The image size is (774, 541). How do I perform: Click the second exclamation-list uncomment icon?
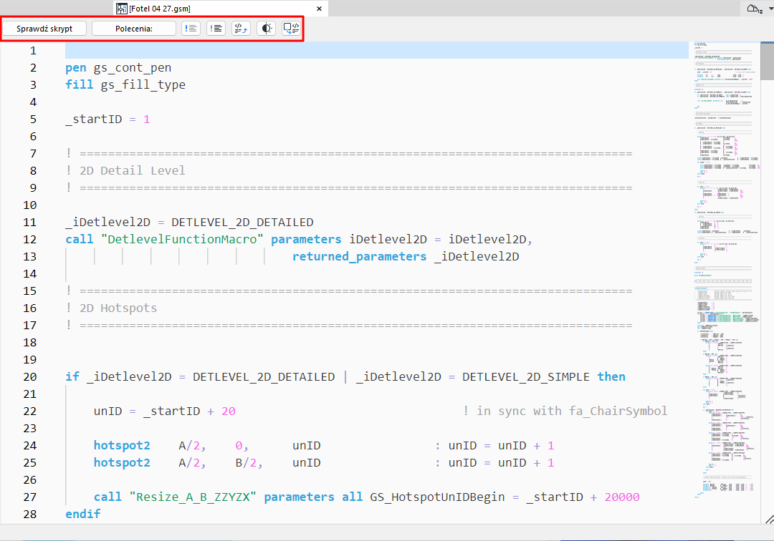click(x=216, y=28)
